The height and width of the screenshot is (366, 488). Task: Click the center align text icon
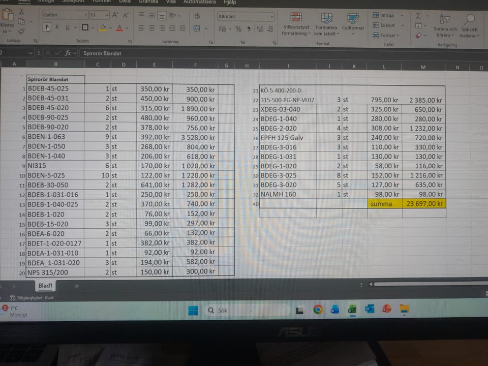pos(151,28)
